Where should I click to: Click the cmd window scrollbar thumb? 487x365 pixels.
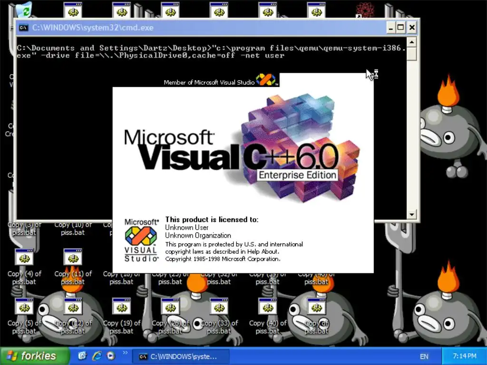coord(411,54)
